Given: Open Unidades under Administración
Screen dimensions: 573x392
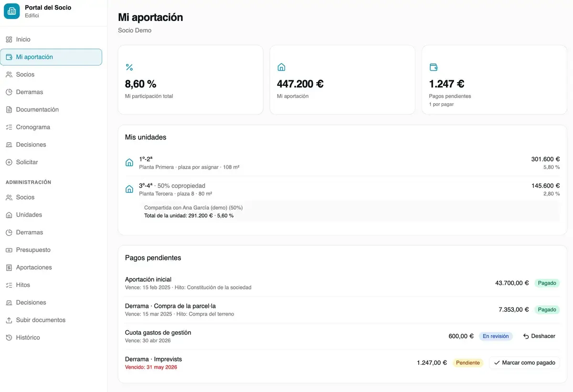Looking at the screenshot, I should [x=51, y=215].
